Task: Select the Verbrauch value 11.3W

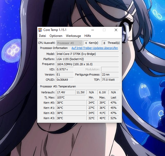Action: click(x=81, y=92)
